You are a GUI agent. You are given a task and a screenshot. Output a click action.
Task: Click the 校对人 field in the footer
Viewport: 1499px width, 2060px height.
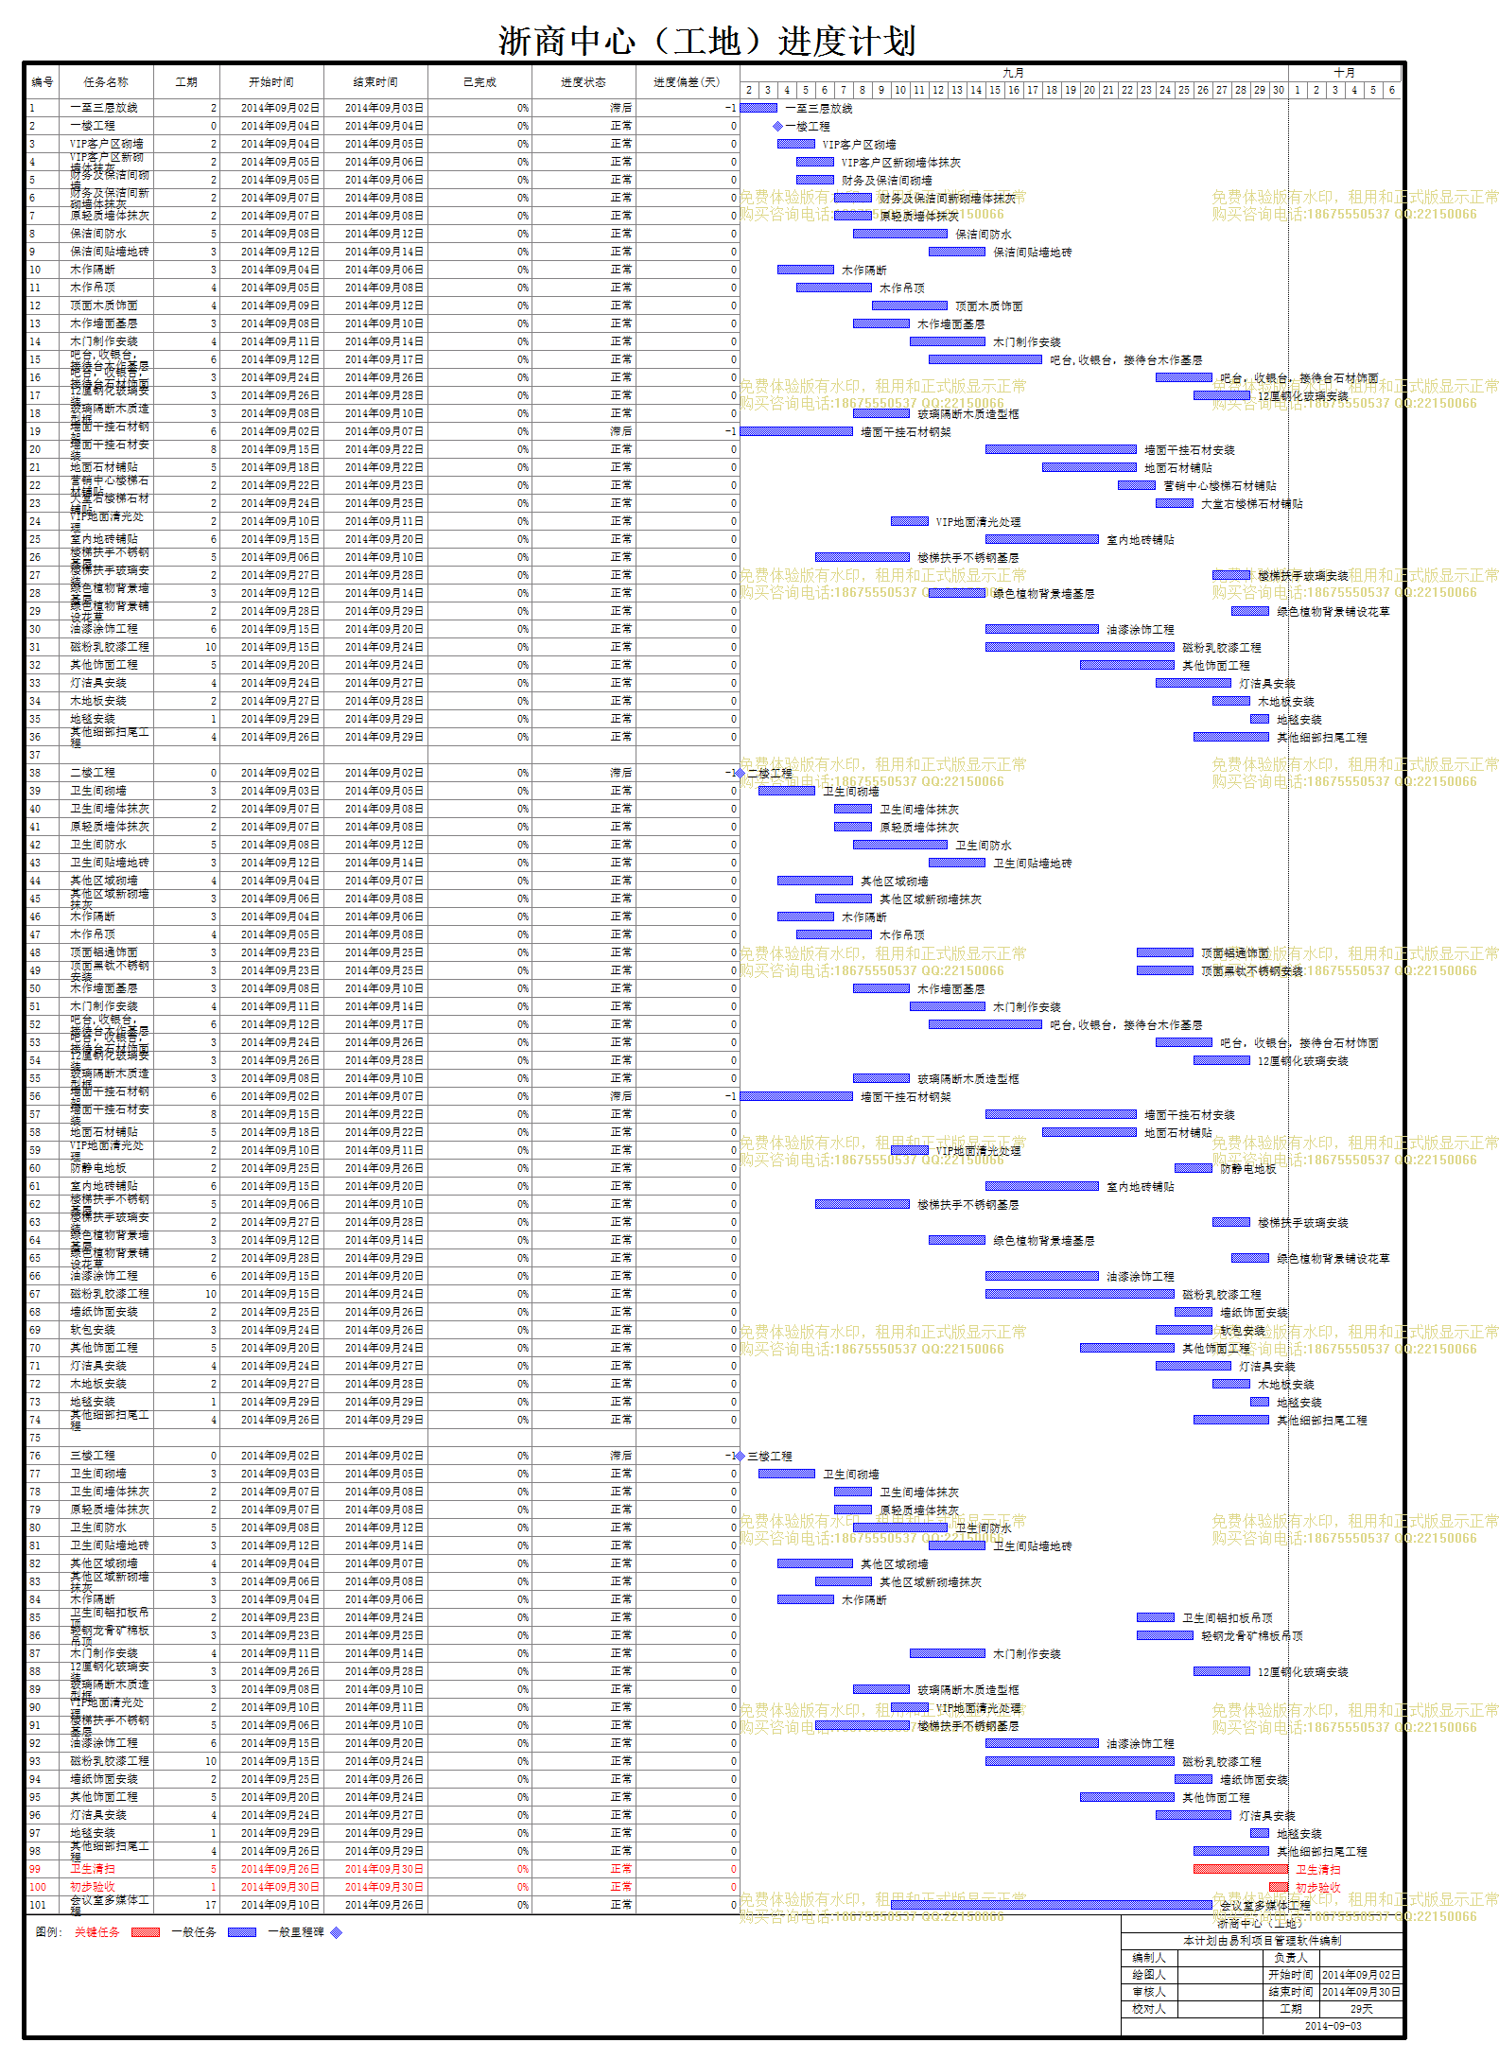click(1149, 2009)
